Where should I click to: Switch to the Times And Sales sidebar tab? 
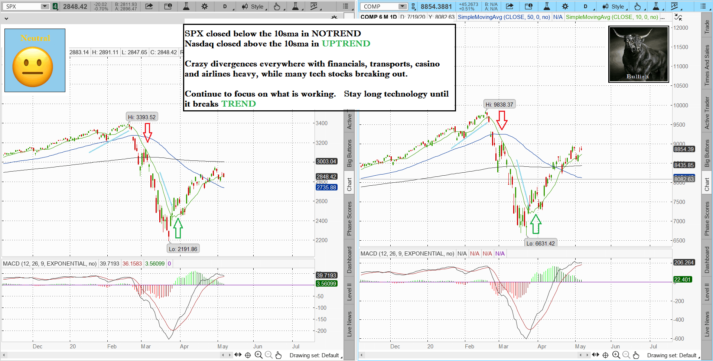pyautogui.click(x=707, y=65)
